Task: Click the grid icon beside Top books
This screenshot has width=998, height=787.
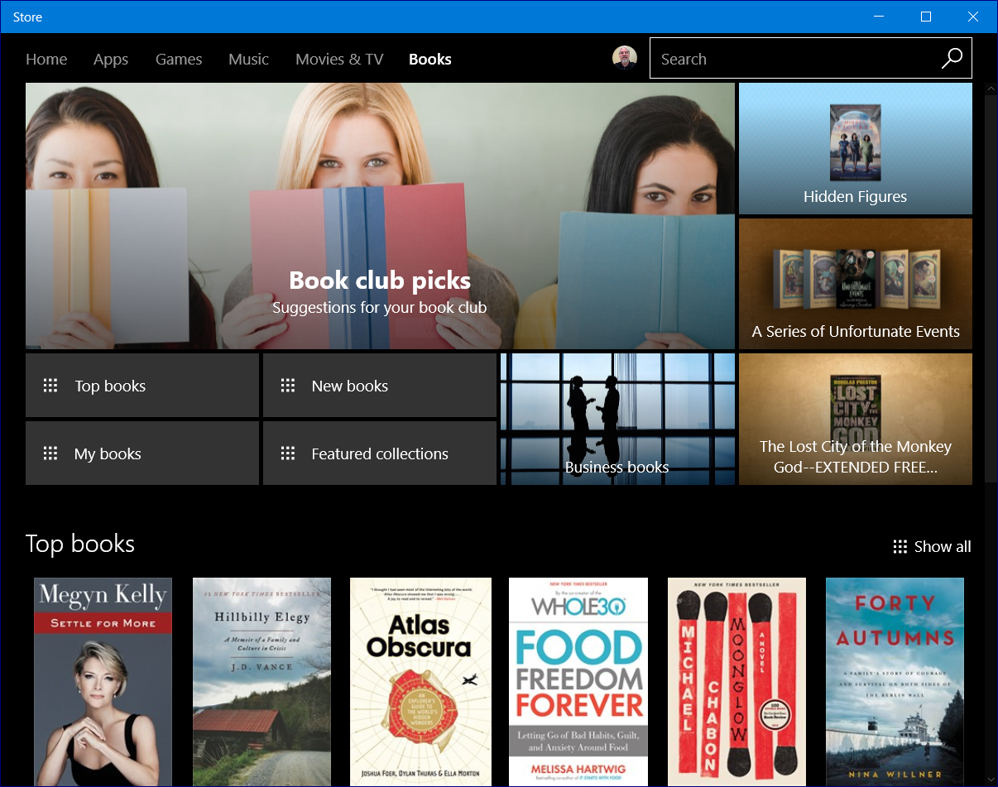Action: [50, 386]
